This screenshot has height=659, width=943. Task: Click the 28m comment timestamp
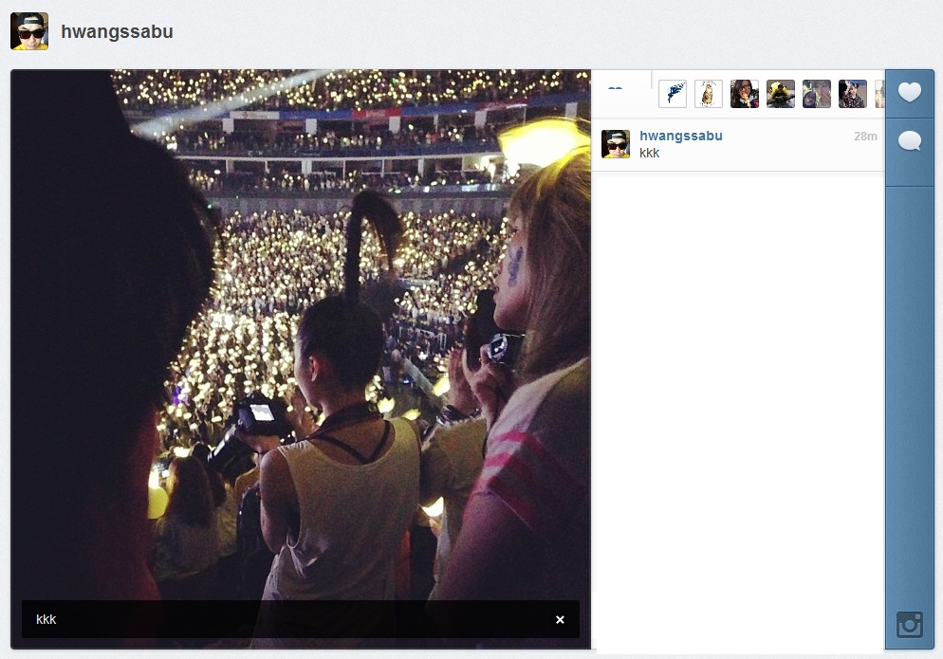(865, 137)
